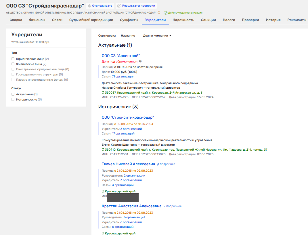308x235 pixels.
Task: Click the map pin icon under Ткачев Николай
Action: 103,191
